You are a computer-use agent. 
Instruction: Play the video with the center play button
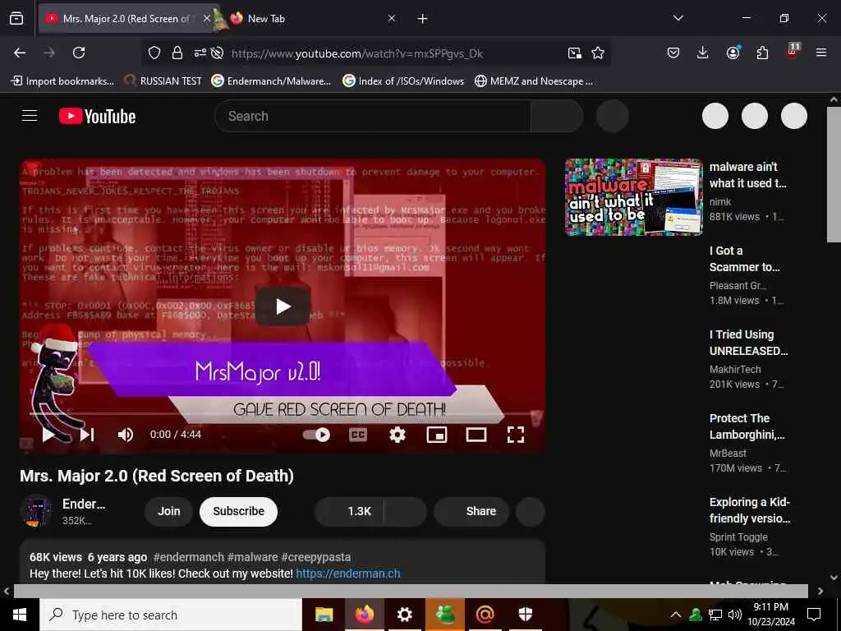click(x=283, y=306)
